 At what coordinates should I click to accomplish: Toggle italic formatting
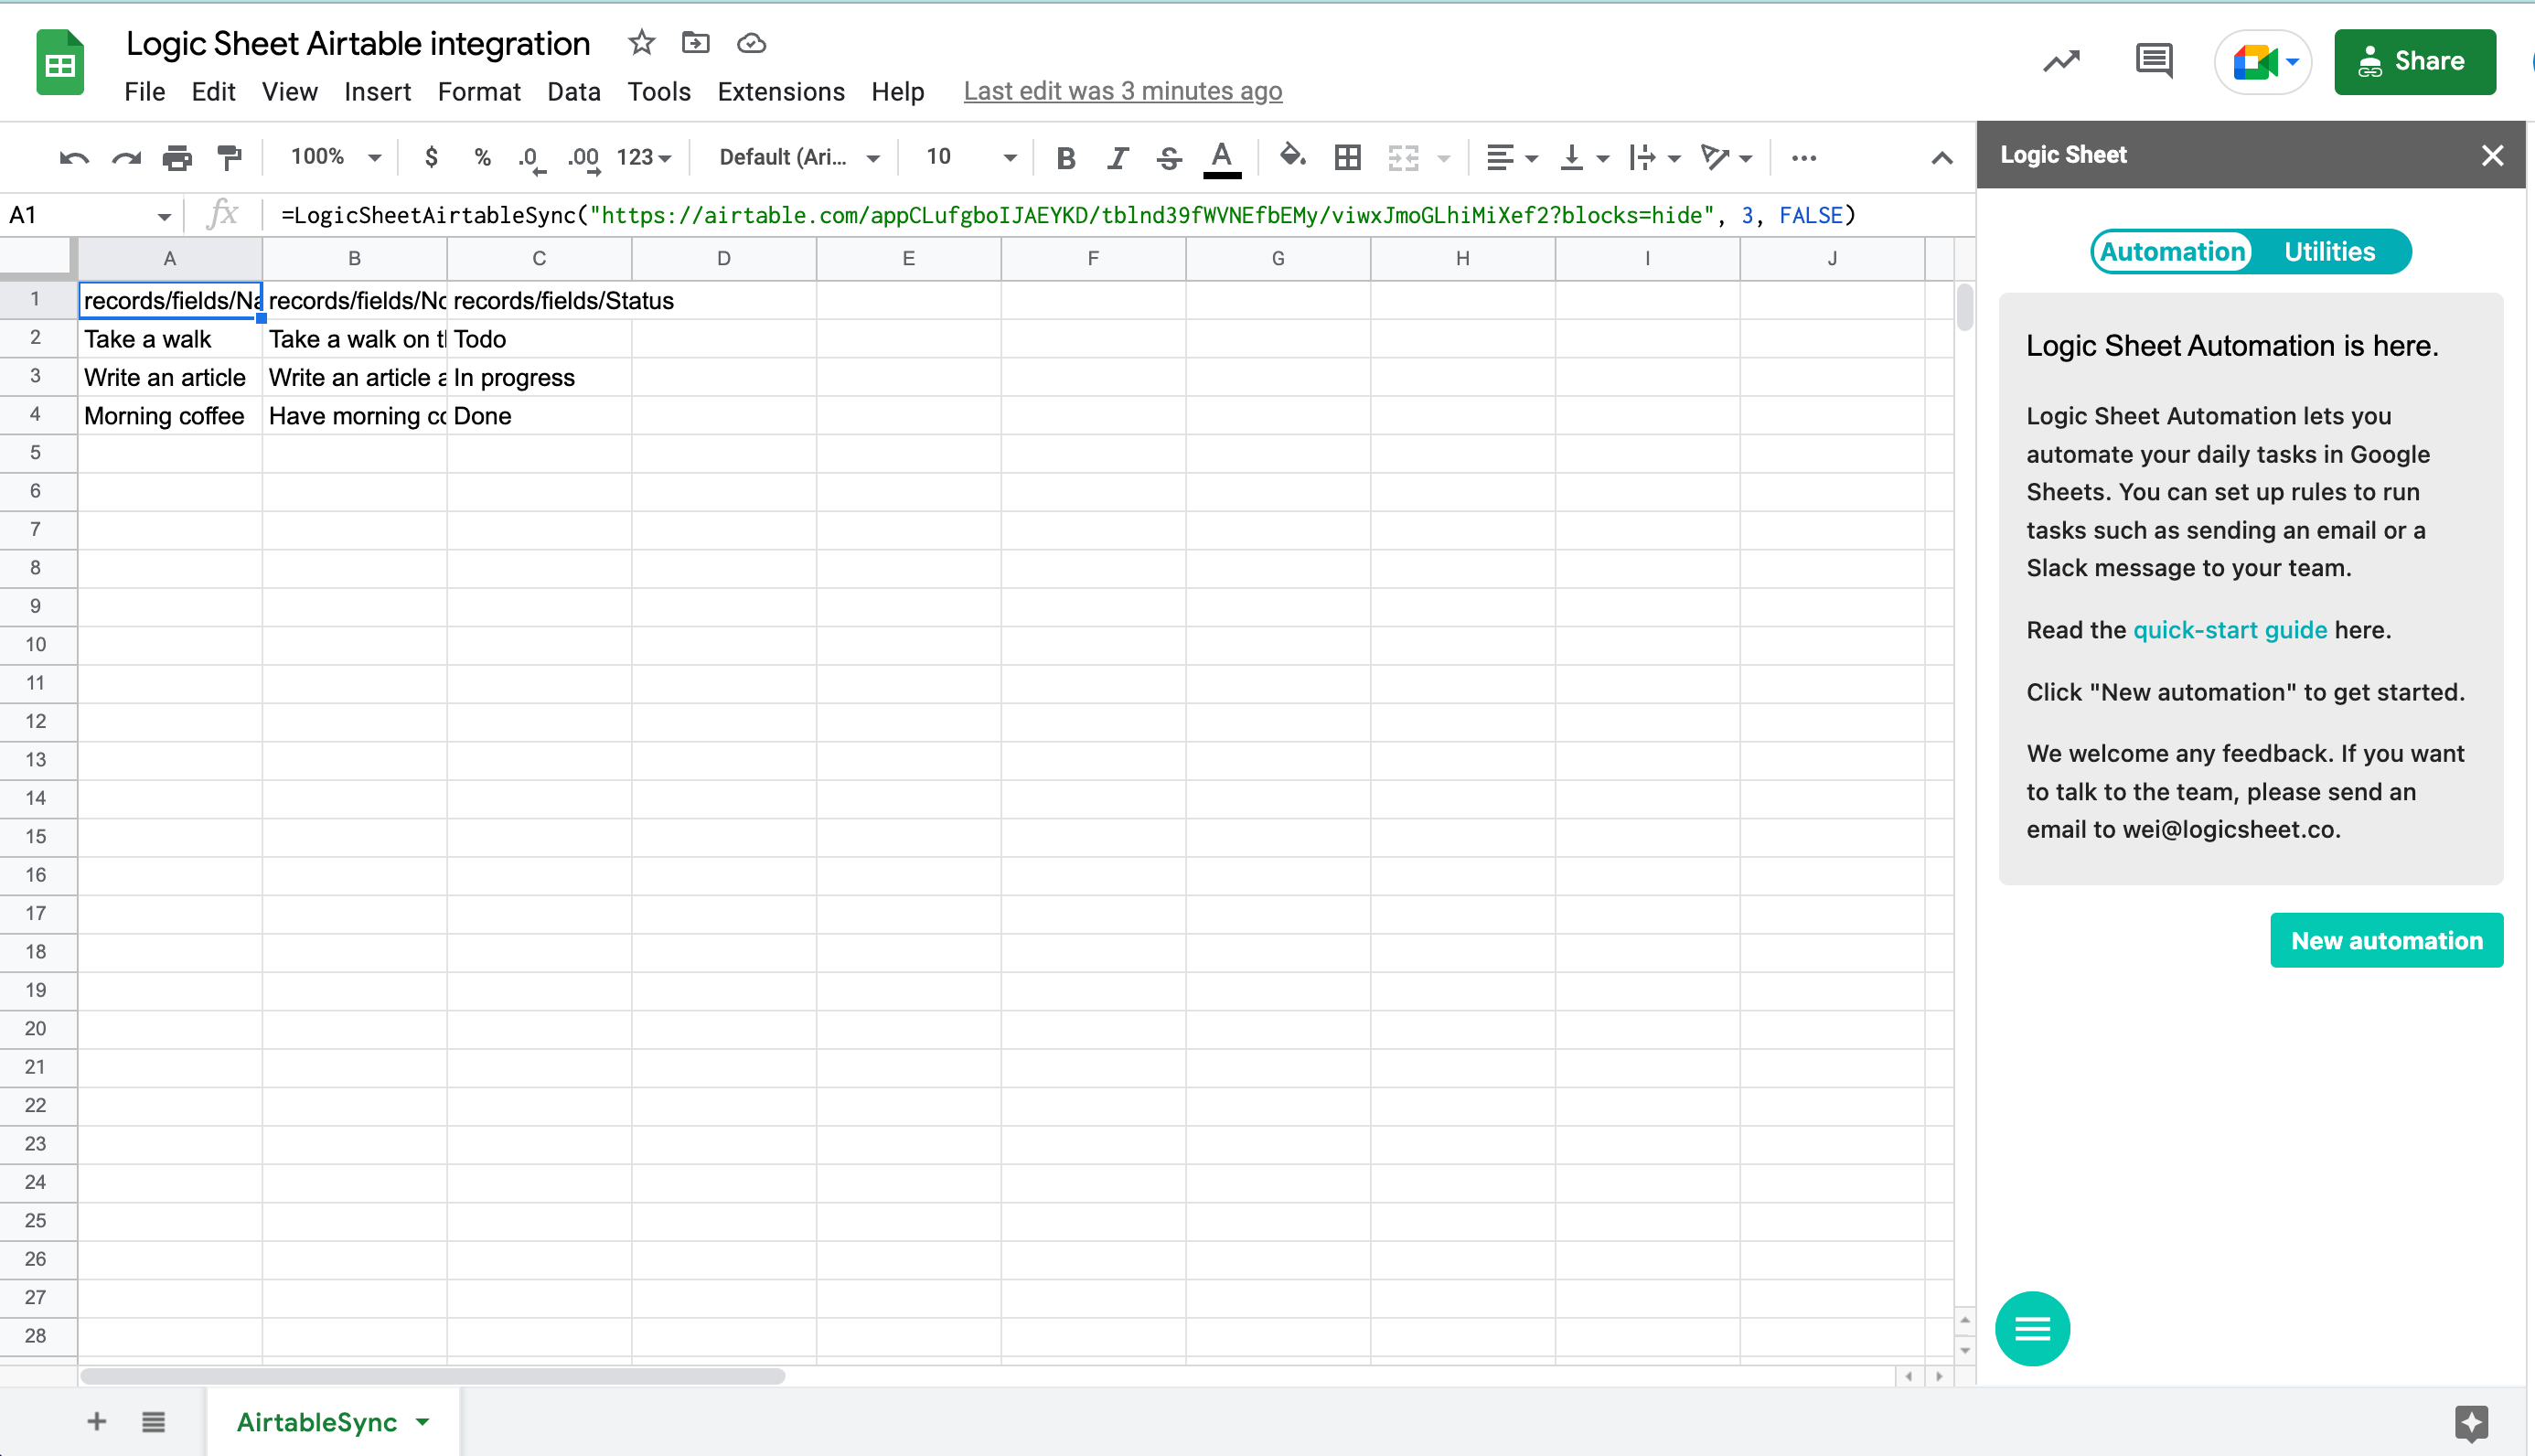(1118, 157)
